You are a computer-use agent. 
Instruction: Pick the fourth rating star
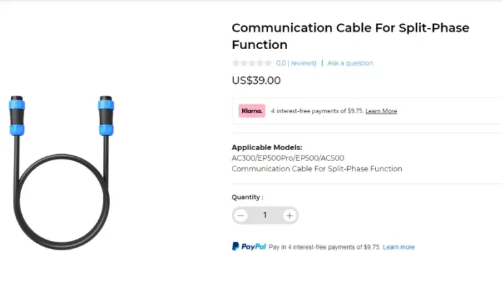(x=261, y=63)
